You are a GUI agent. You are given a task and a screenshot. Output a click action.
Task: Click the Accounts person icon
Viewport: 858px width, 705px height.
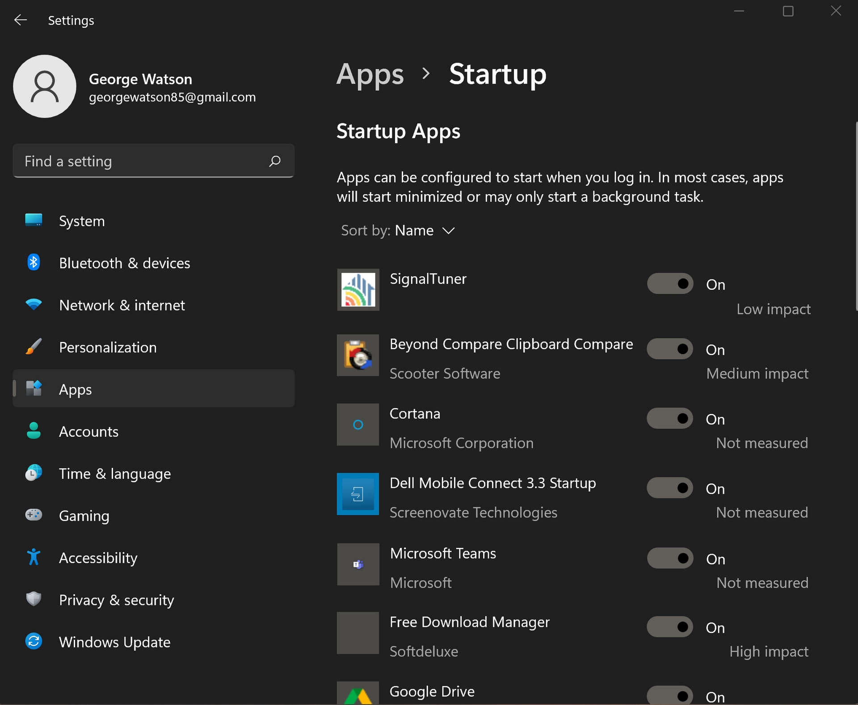[34, 431]
